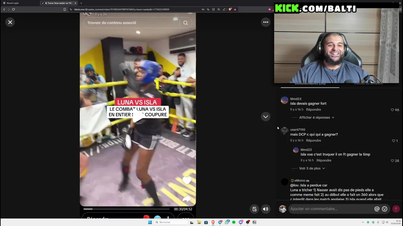The height and width of the screenshot is (226, 403).
Task: Click user67190's avatar
Action: (x=284, y=131)
